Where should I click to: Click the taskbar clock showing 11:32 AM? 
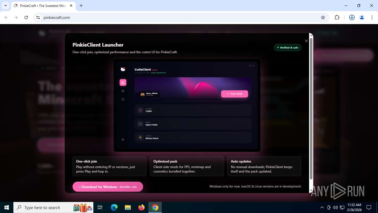[x=354, y=207]
